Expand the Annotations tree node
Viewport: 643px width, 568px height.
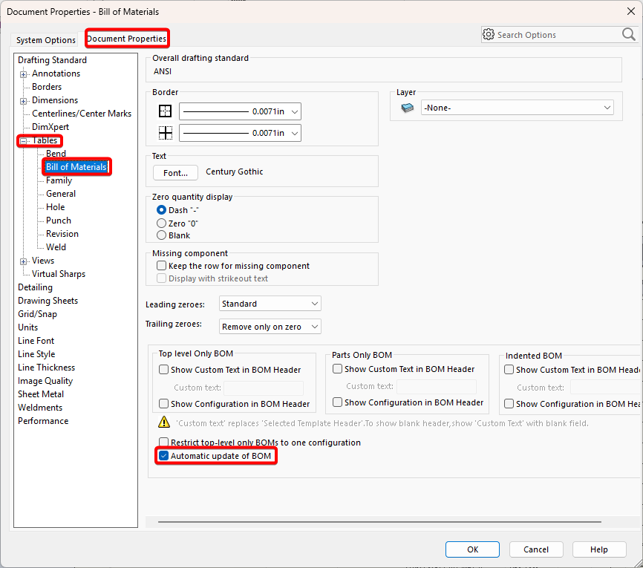pos(23,74)
